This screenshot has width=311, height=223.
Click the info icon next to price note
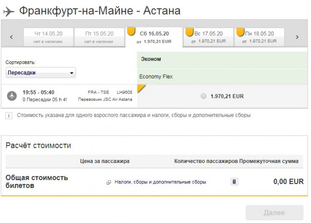9,115
